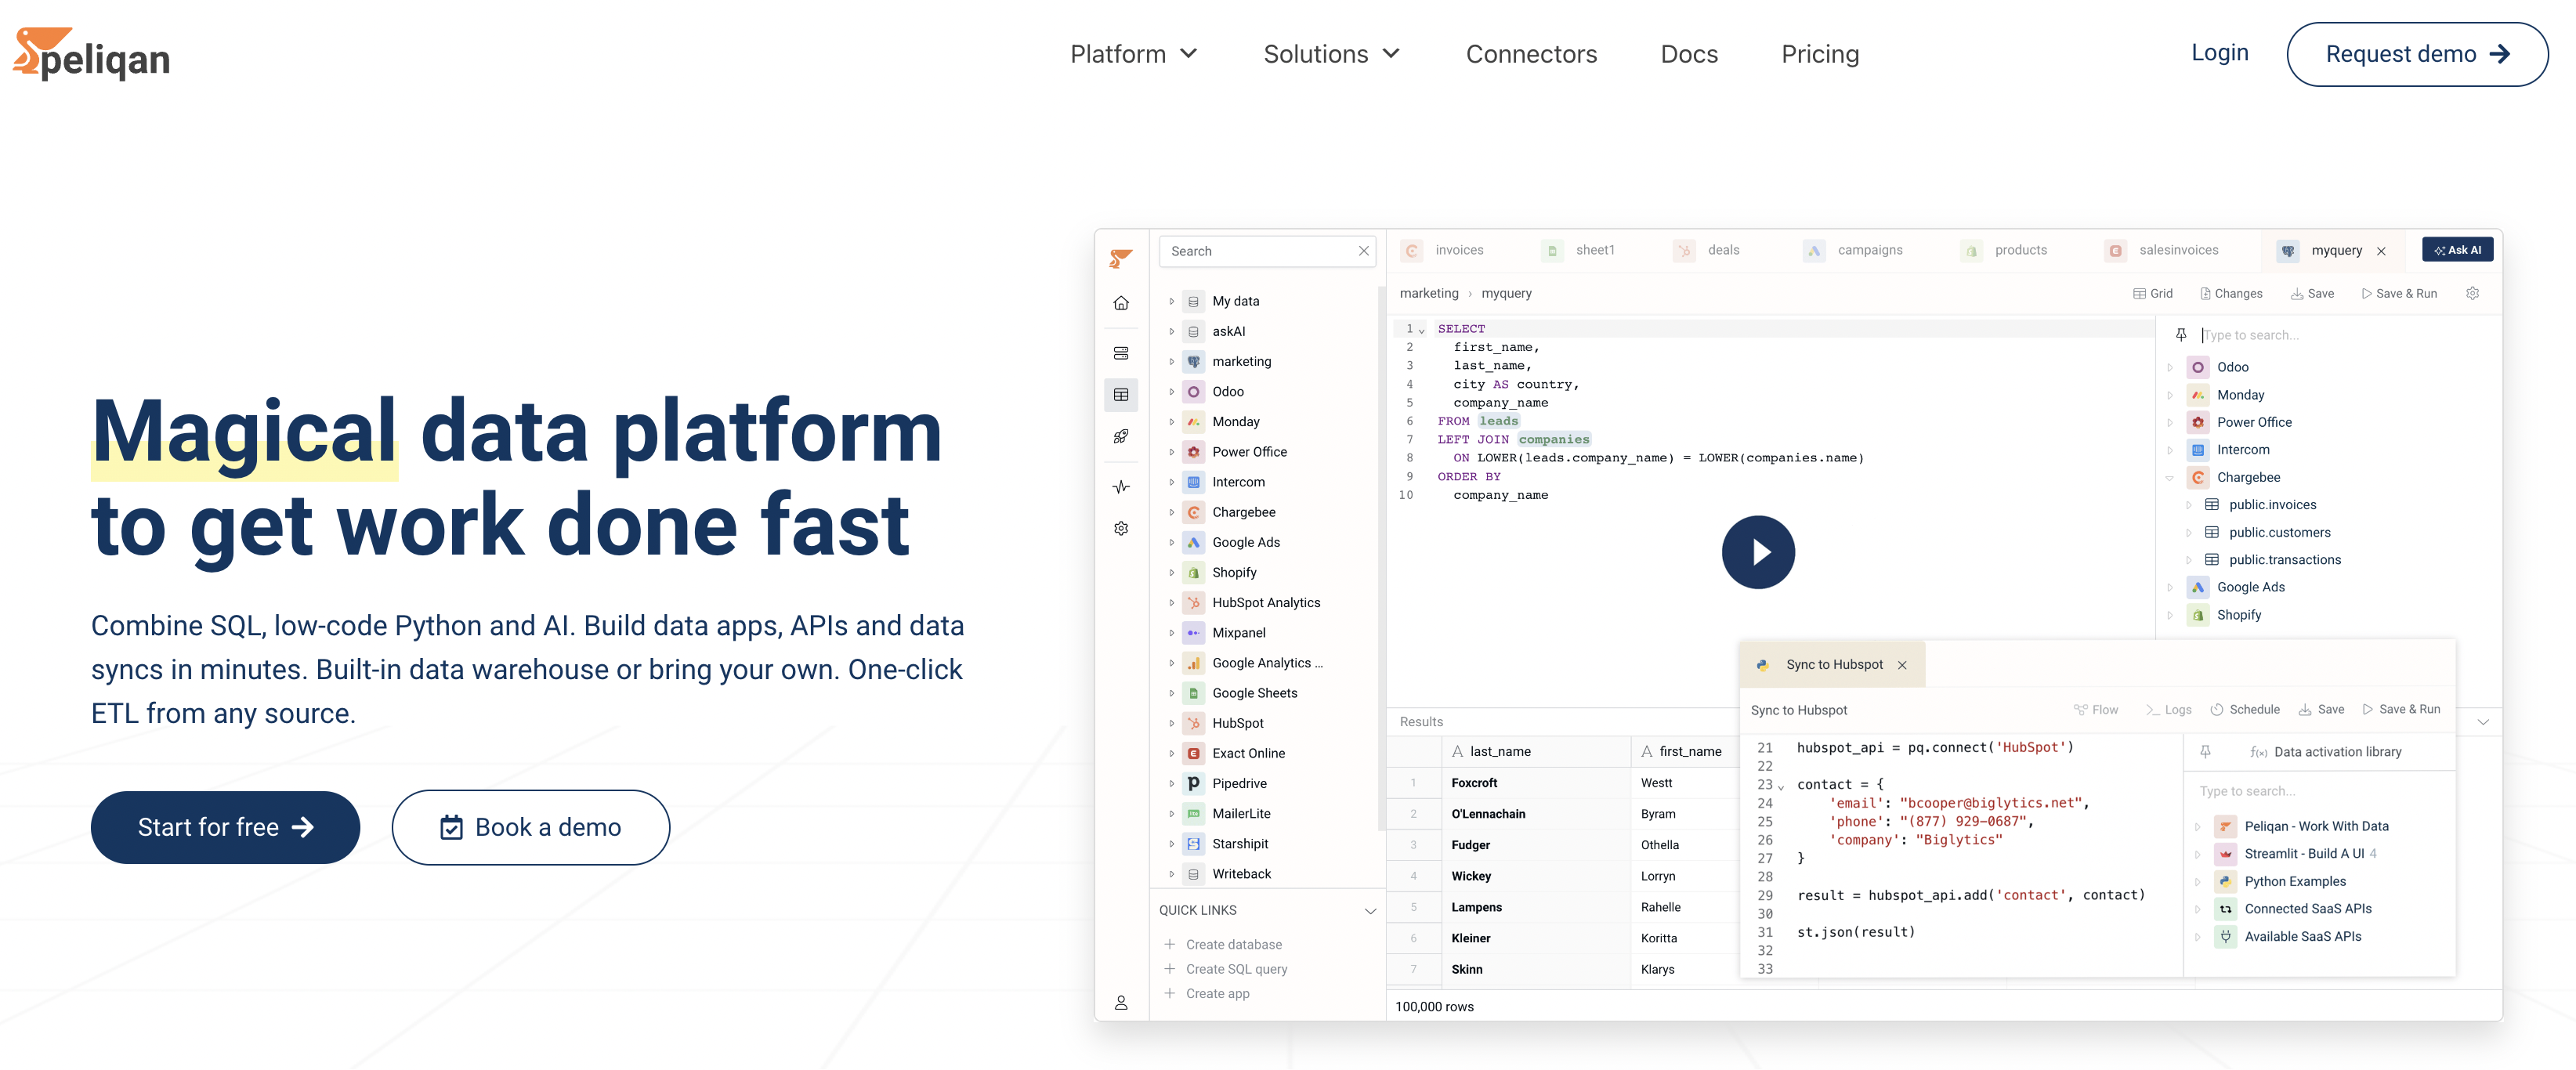
Task: Click the settings gear icon in sidebar
Action: (x=1120, y=528)
